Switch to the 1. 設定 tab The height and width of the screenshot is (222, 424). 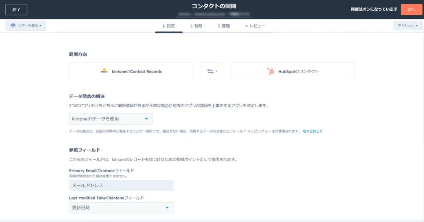coord(169,26)
